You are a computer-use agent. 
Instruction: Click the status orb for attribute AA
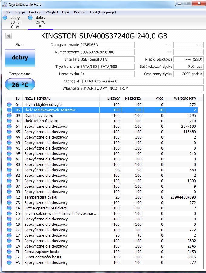point(9,137)
